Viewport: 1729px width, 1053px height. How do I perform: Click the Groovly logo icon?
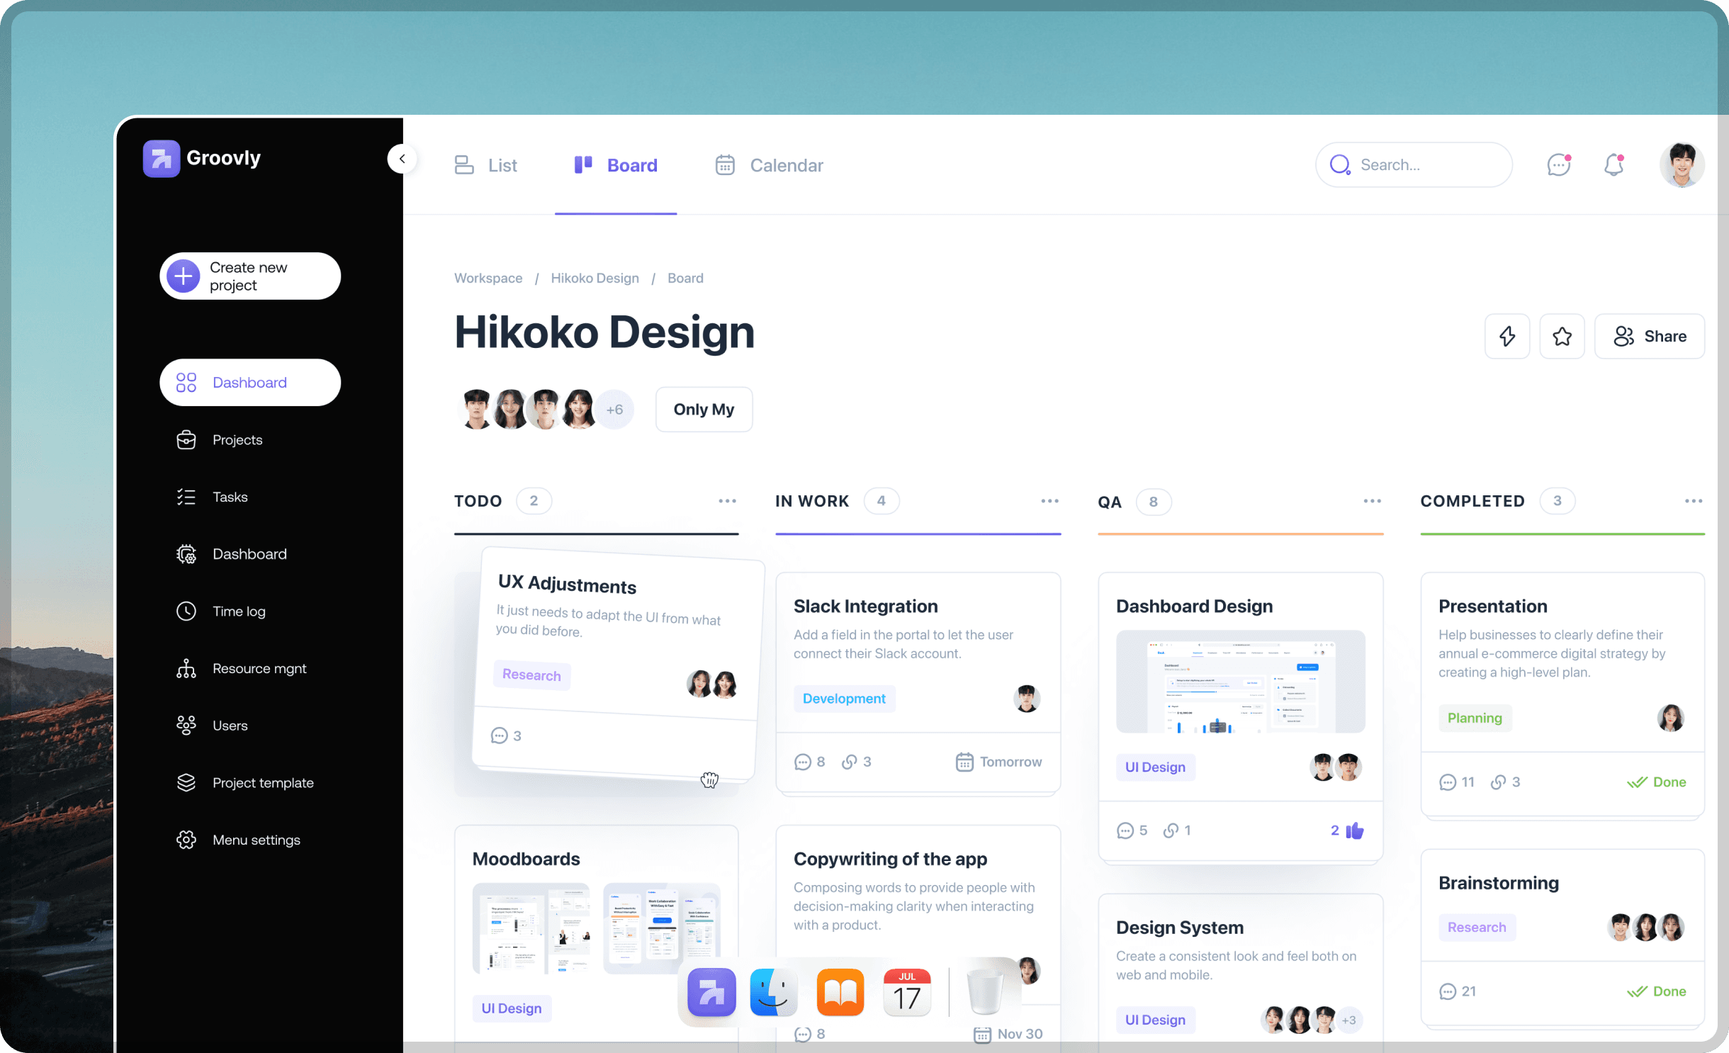[x=161, y=158]
